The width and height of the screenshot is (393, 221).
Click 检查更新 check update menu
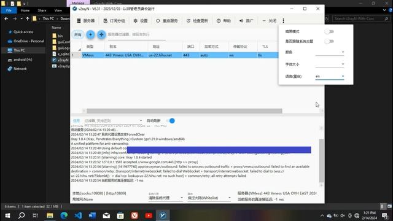[197, 21]
